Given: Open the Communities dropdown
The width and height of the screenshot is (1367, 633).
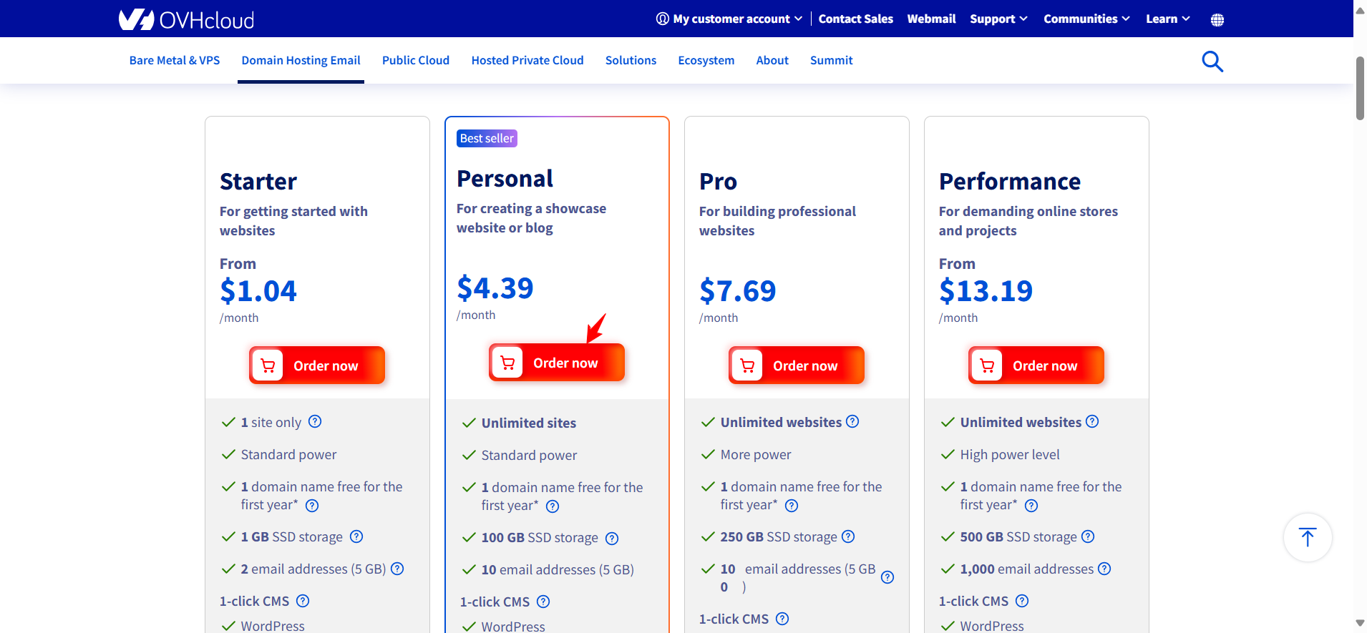Looking at the screenshot, I should (x=1086, y=19).
